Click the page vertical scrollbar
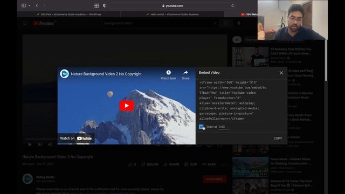 click(x=326, y=60)
